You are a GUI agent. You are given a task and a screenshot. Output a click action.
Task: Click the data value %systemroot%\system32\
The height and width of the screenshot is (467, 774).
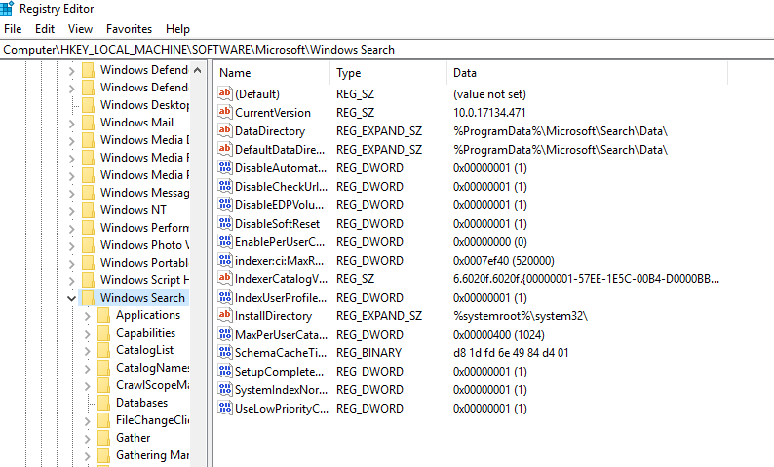click(x=521, y=316)
